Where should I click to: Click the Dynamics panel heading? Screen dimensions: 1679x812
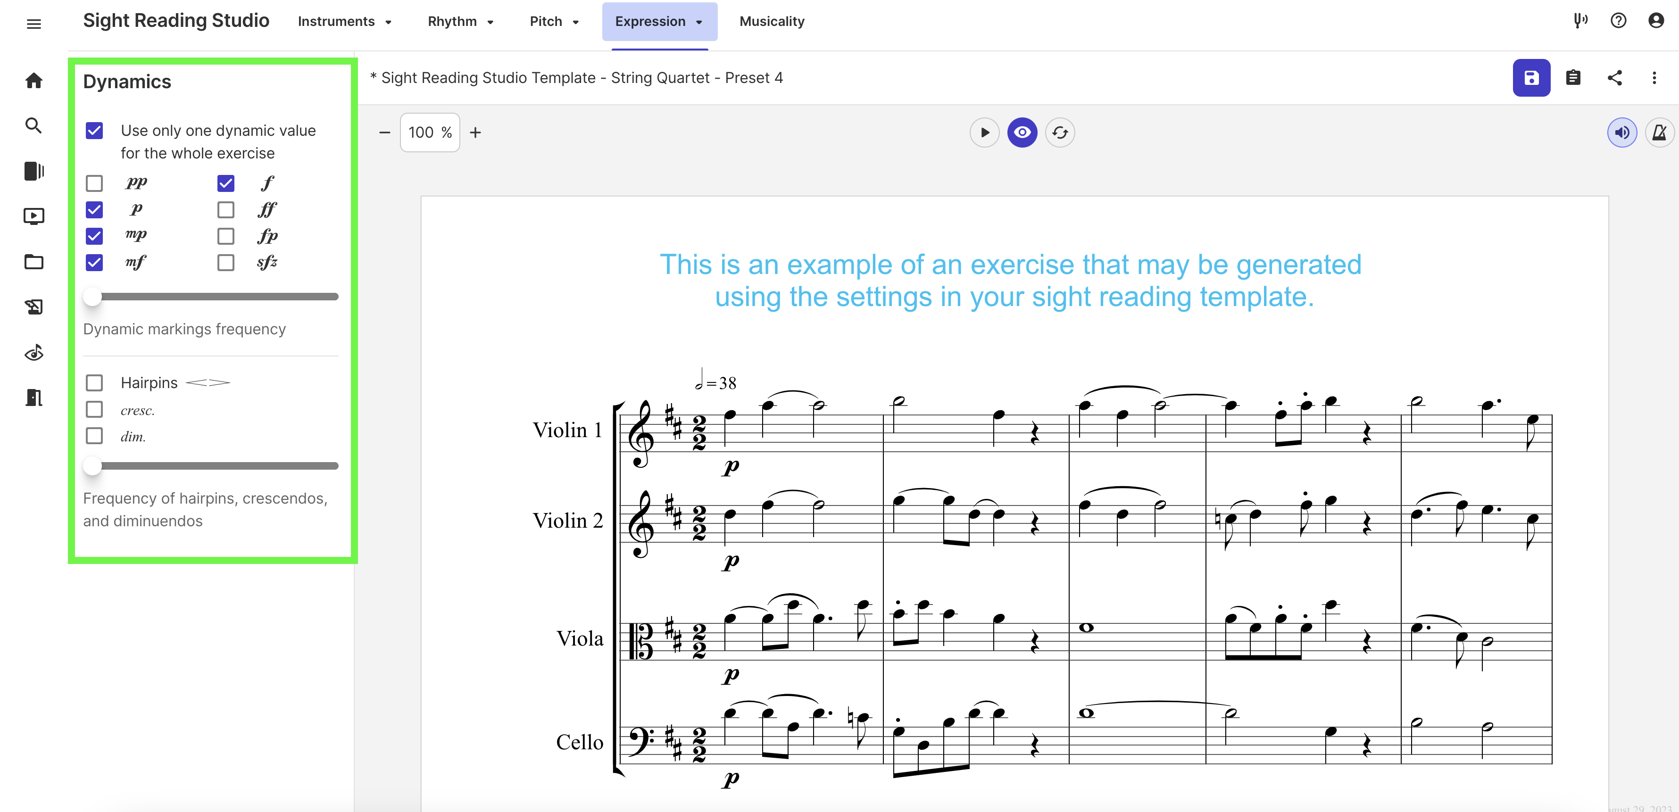[127, 82]
